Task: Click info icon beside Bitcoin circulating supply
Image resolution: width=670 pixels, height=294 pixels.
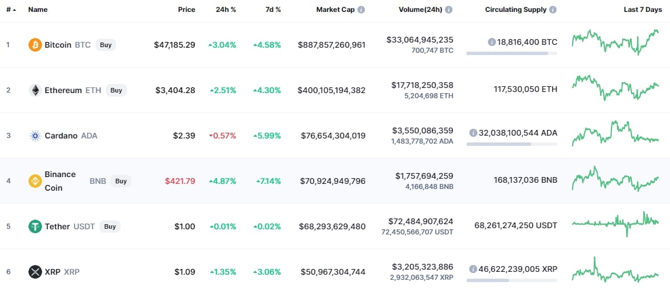Action: point(491,42)
